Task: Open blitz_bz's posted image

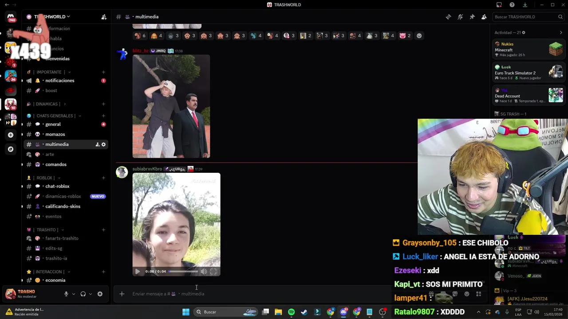Action: coord(171,106)
